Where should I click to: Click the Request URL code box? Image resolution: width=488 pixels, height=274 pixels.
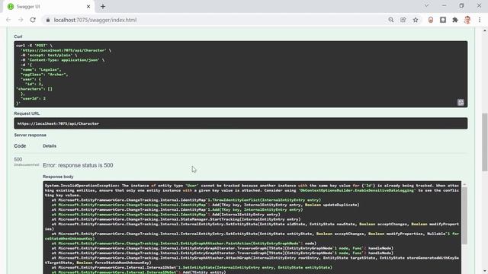click(241, 123)
